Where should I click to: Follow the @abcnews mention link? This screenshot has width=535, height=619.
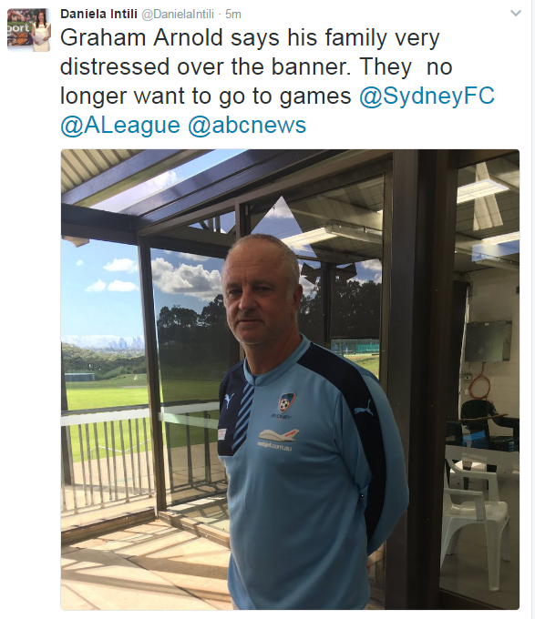point(247,125)
